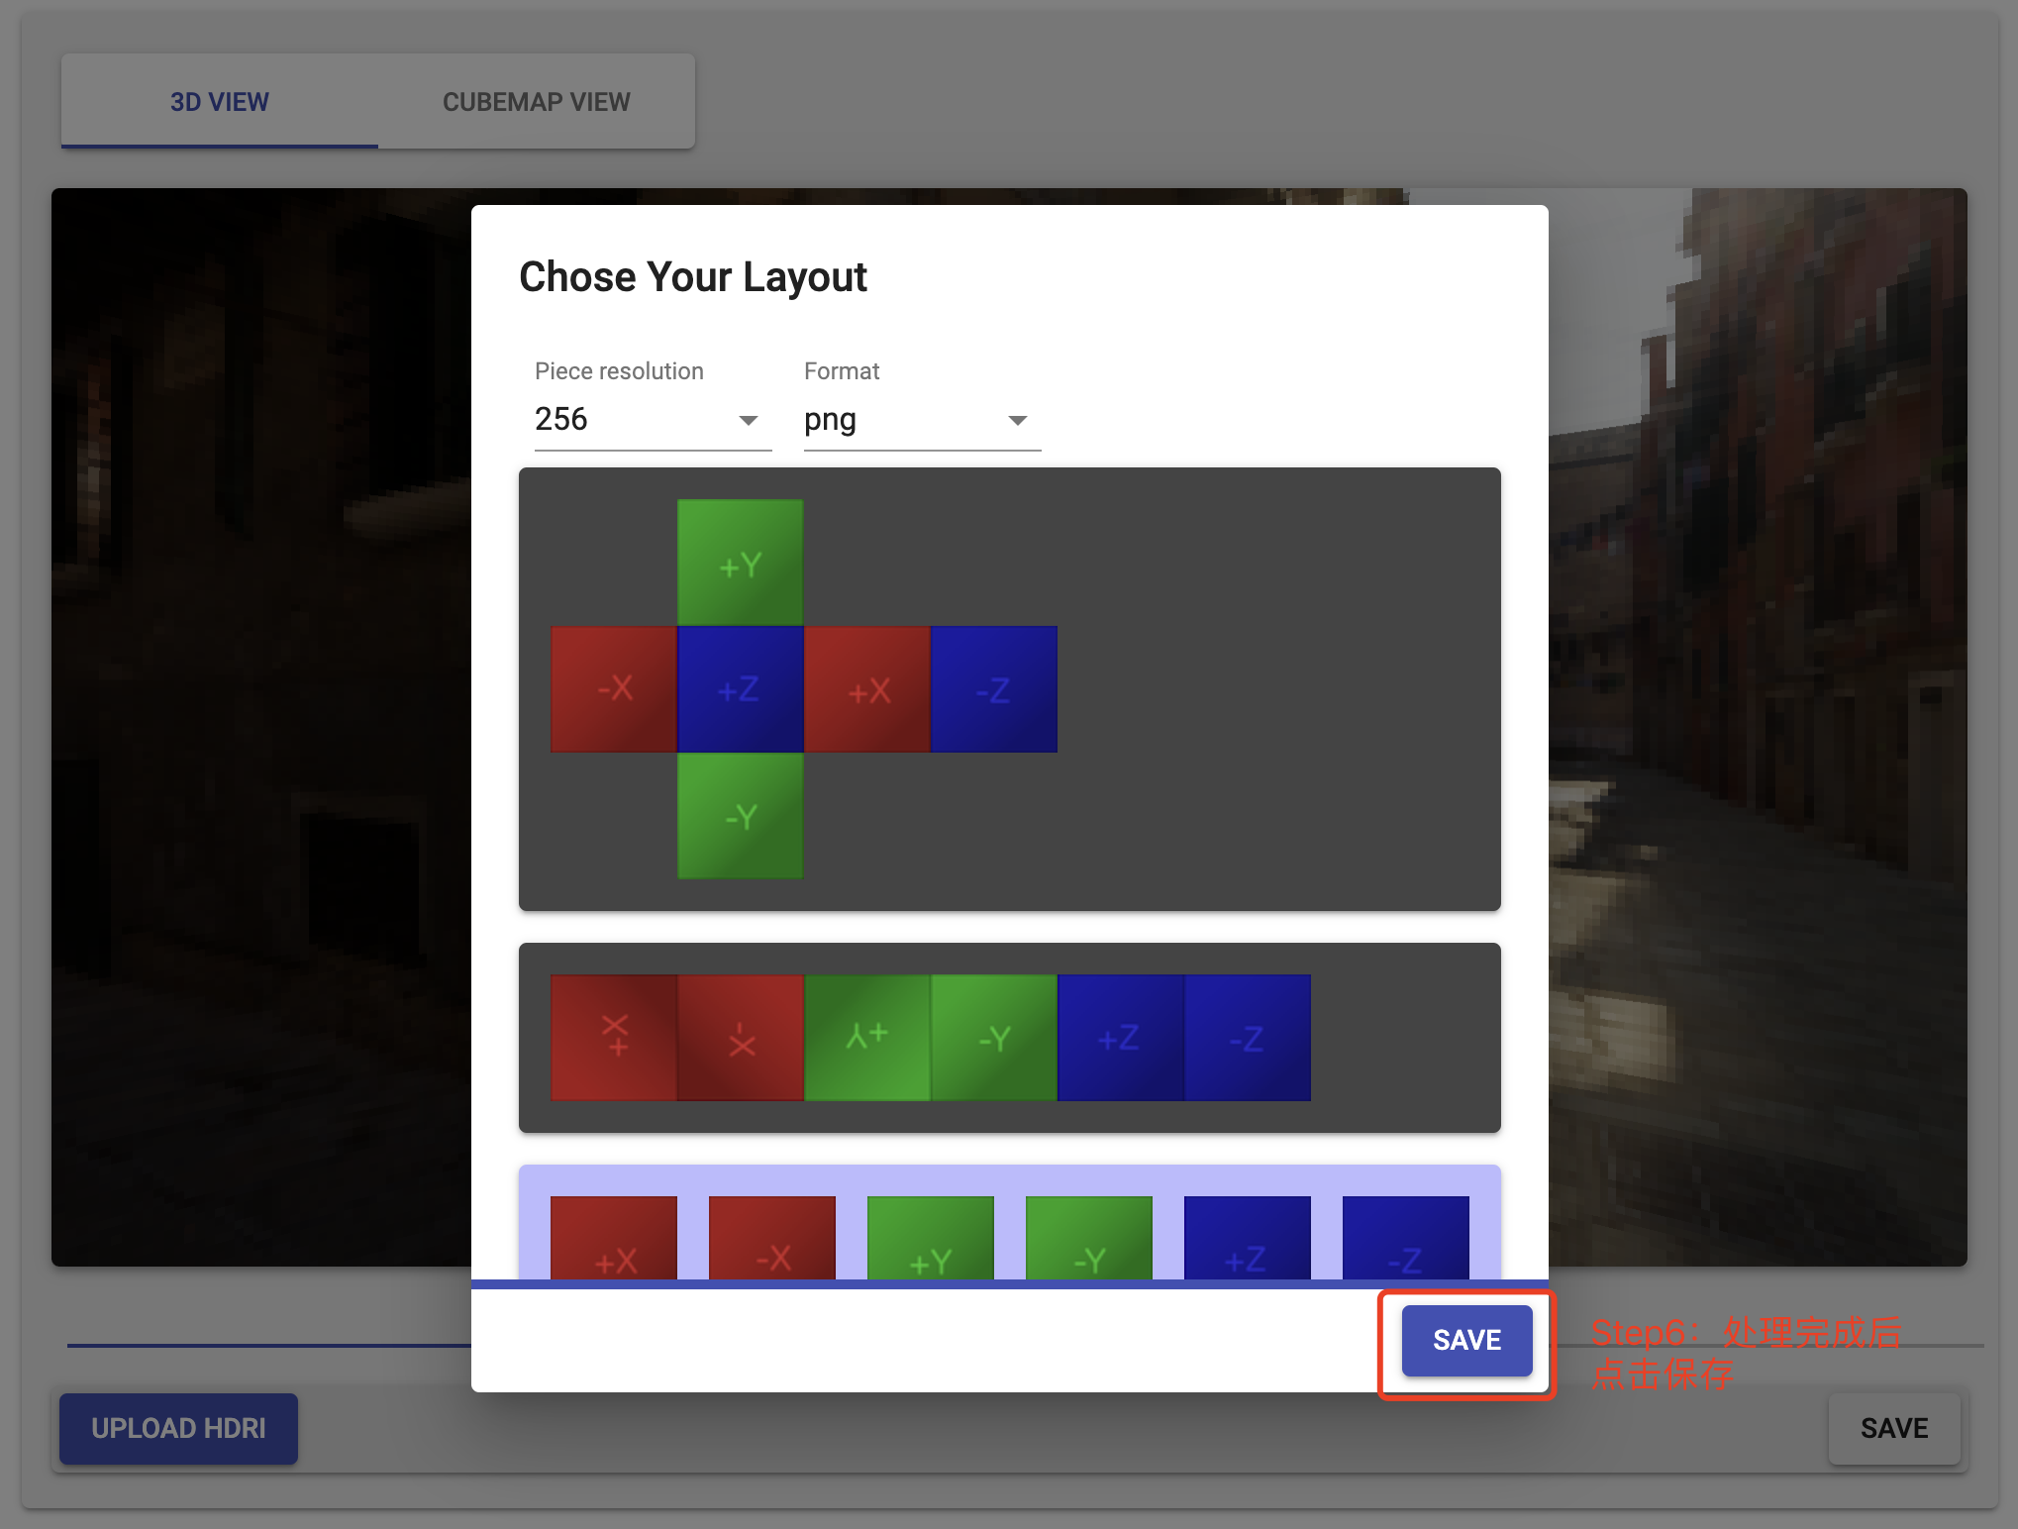Open the Piece resolution dropdown
The image size is (2018, 1529).
tap(652, 420)
